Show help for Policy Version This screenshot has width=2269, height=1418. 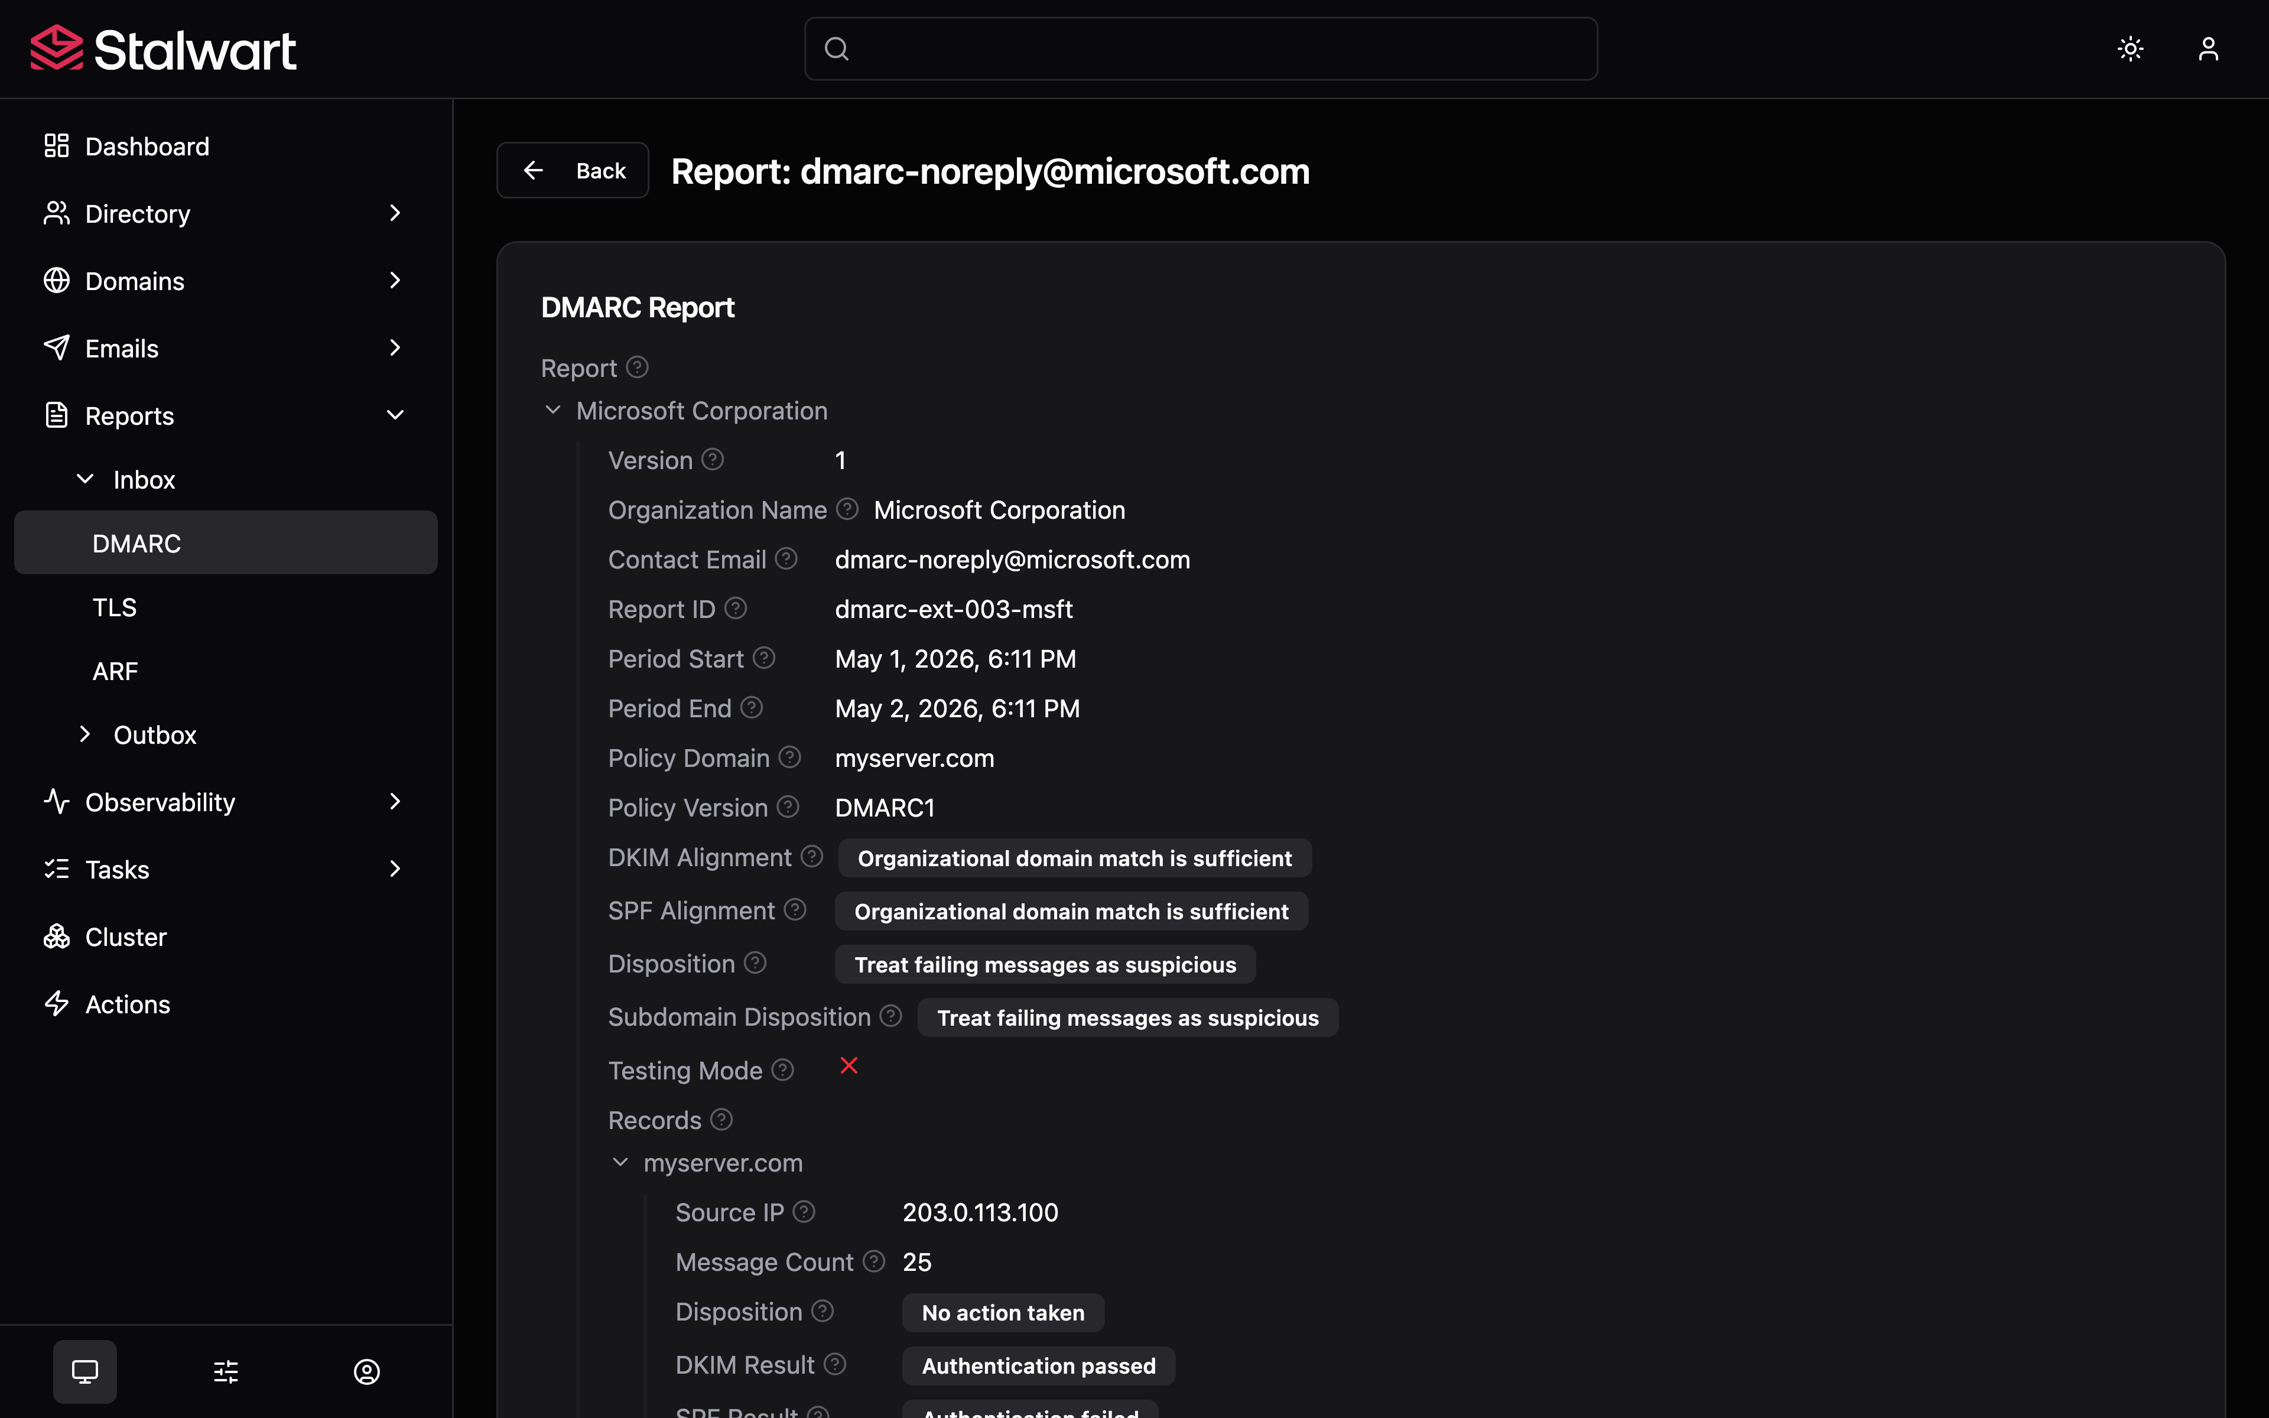[x=788, y=808]
